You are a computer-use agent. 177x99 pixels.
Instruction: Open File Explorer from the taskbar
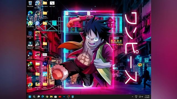[51, 97]
